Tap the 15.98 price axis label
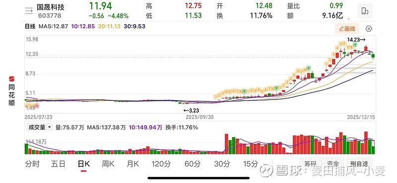397x183 pixels. point(32,39)
